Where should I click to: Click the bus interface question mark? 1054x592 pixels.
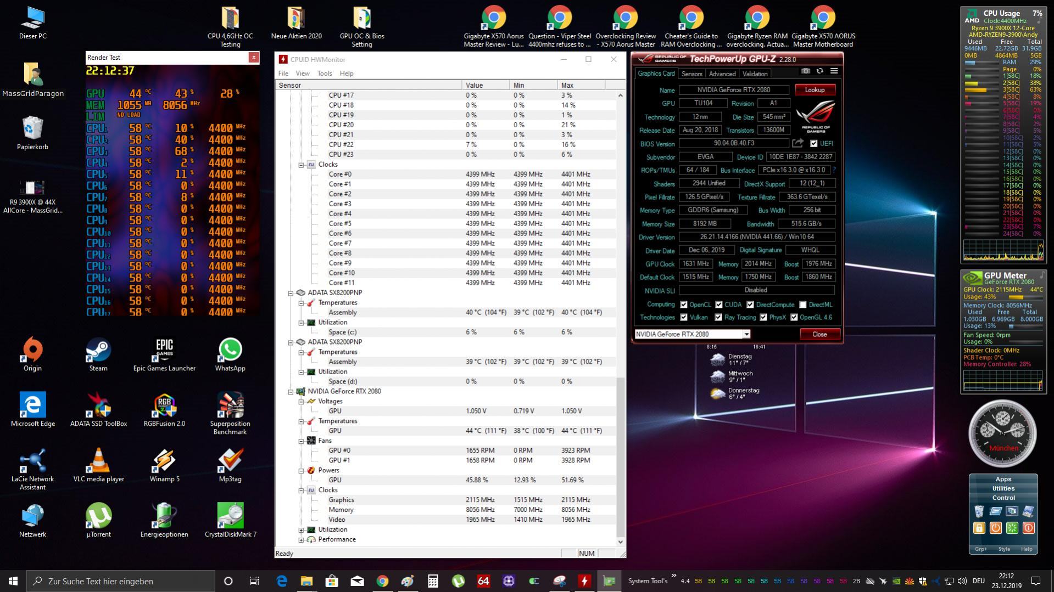point(834,170)
